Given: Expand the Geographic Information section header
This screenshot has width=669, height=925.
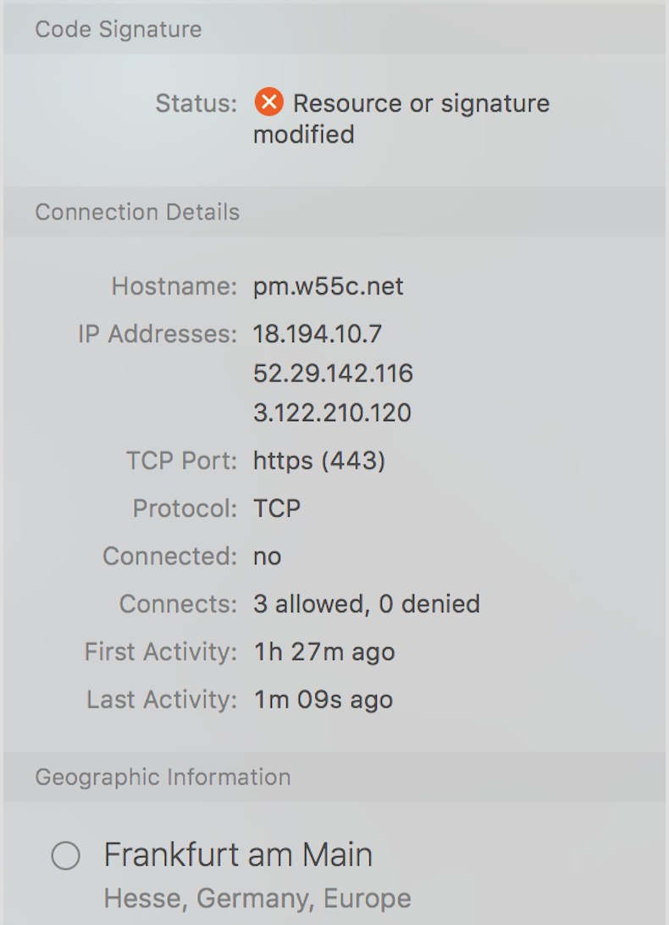Looking at the screenshot, I should tap(334, 777).
